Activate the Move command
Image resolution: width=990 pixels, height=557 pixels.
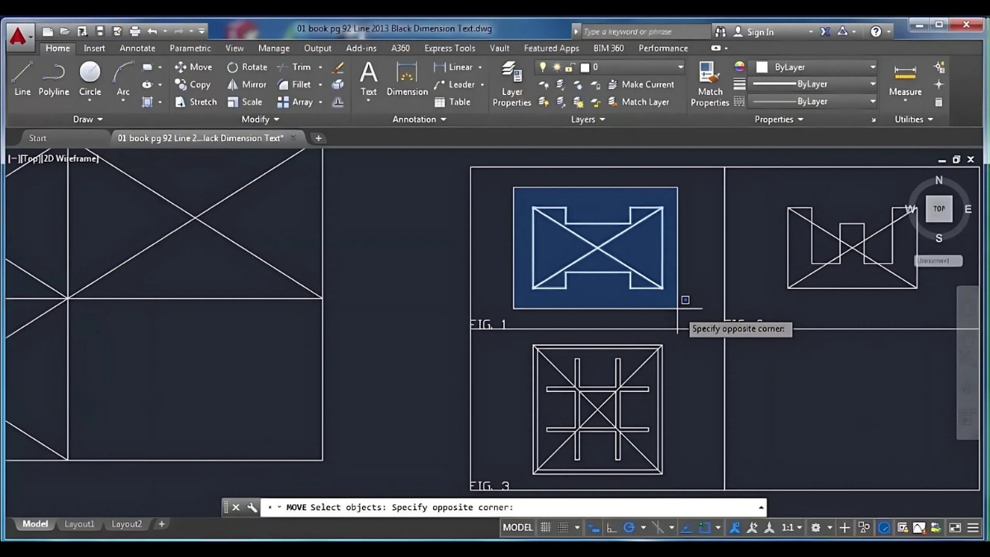[193, 67]
